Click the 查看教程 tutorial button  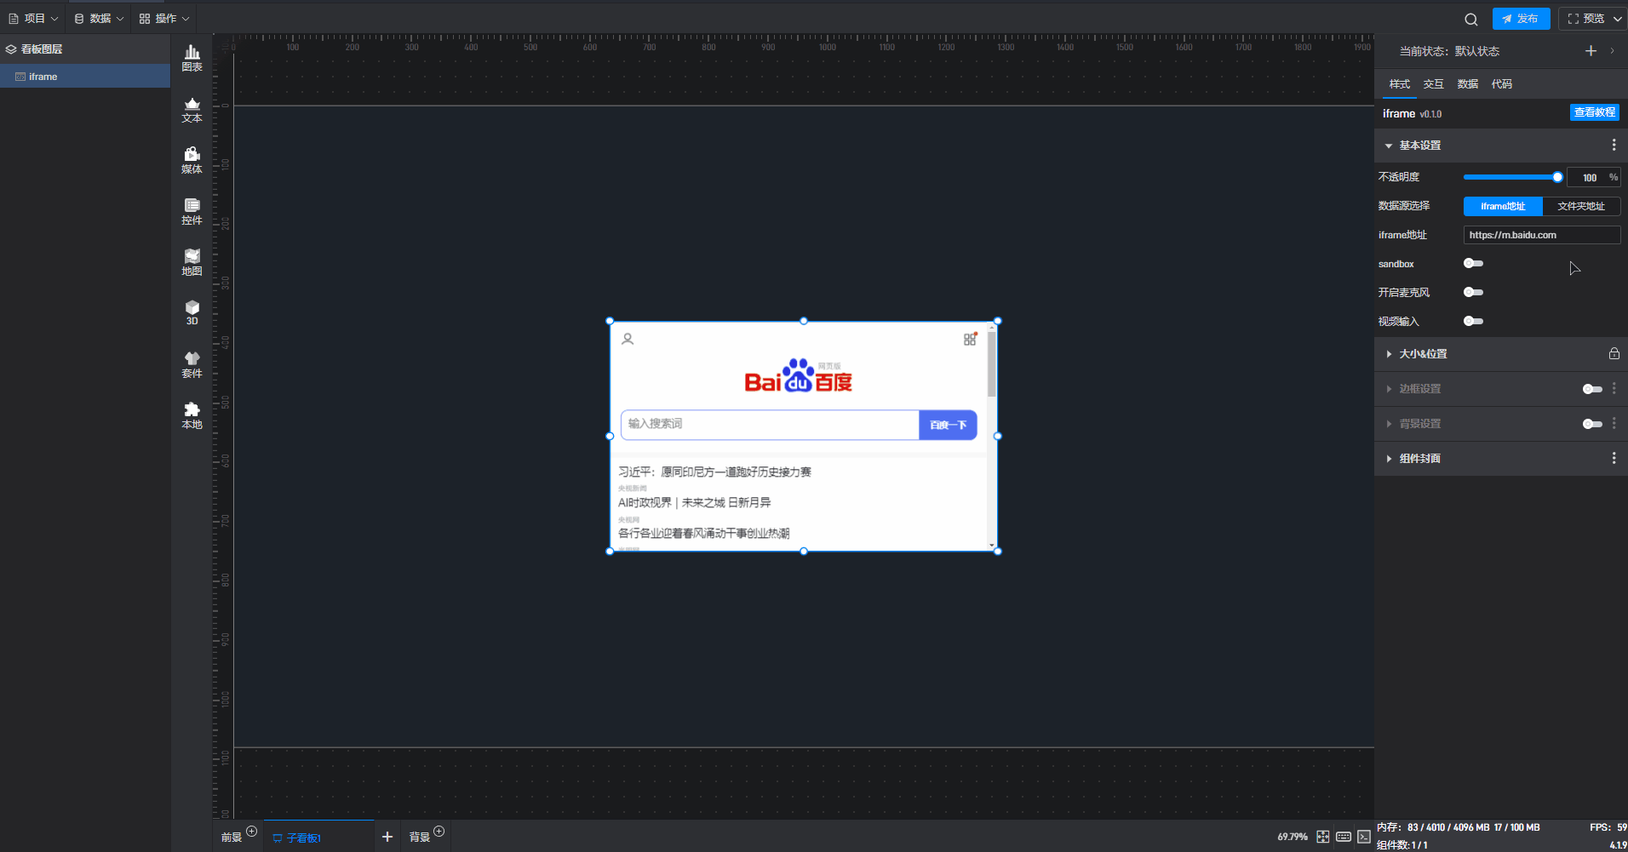[x=1595, y=112]
